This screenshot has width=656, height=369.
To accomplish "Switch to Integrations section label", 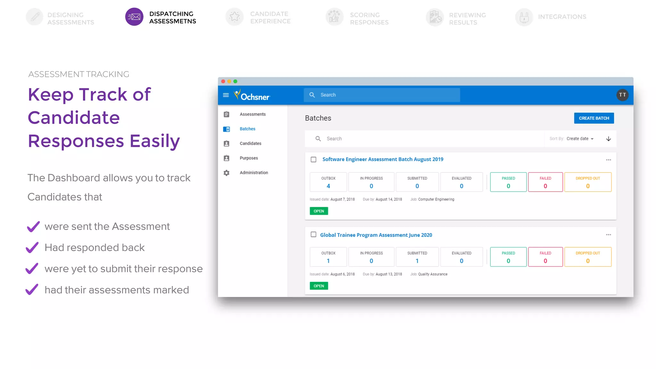I will tap(562, 17).
